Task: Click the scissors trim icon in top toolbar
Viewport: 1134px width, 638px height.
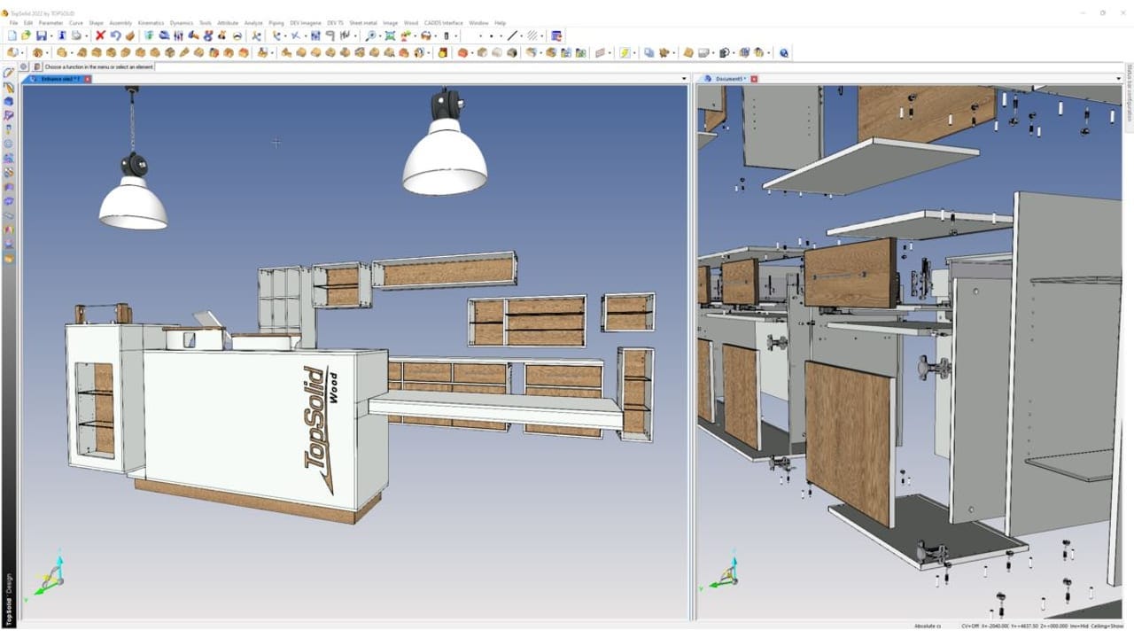Action: [256, 35]
